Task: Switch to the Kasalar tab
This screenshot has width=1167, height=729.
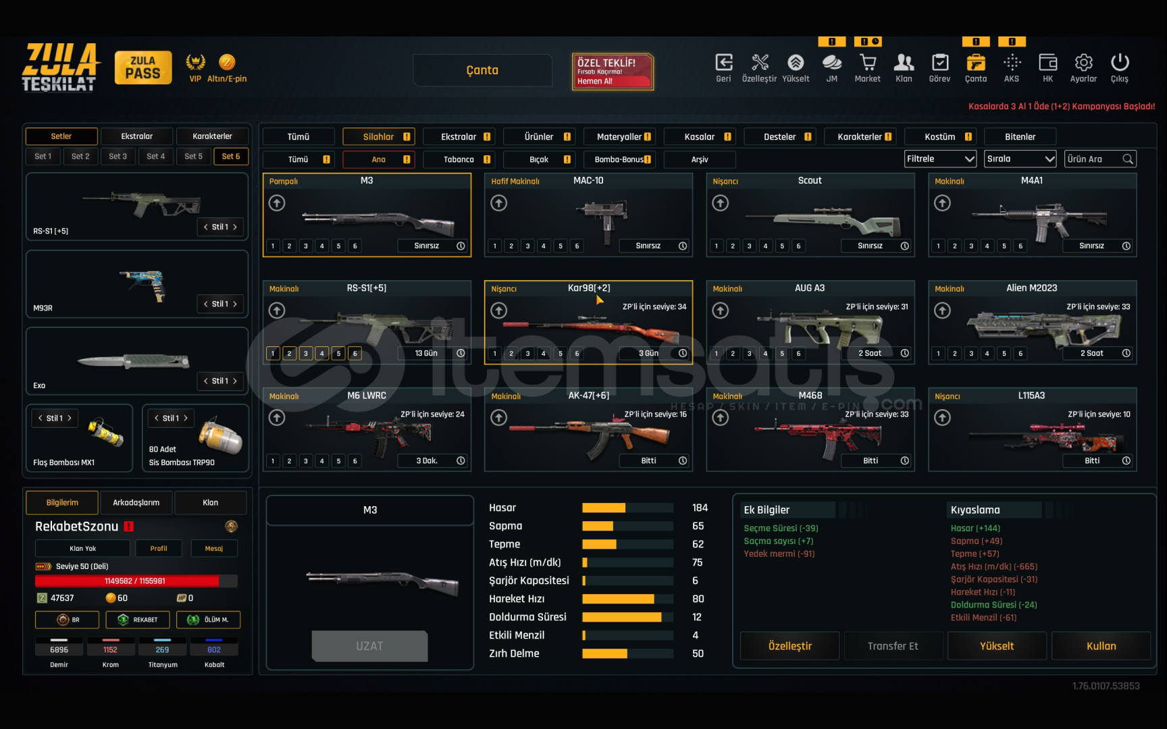Action: point(700,136)
